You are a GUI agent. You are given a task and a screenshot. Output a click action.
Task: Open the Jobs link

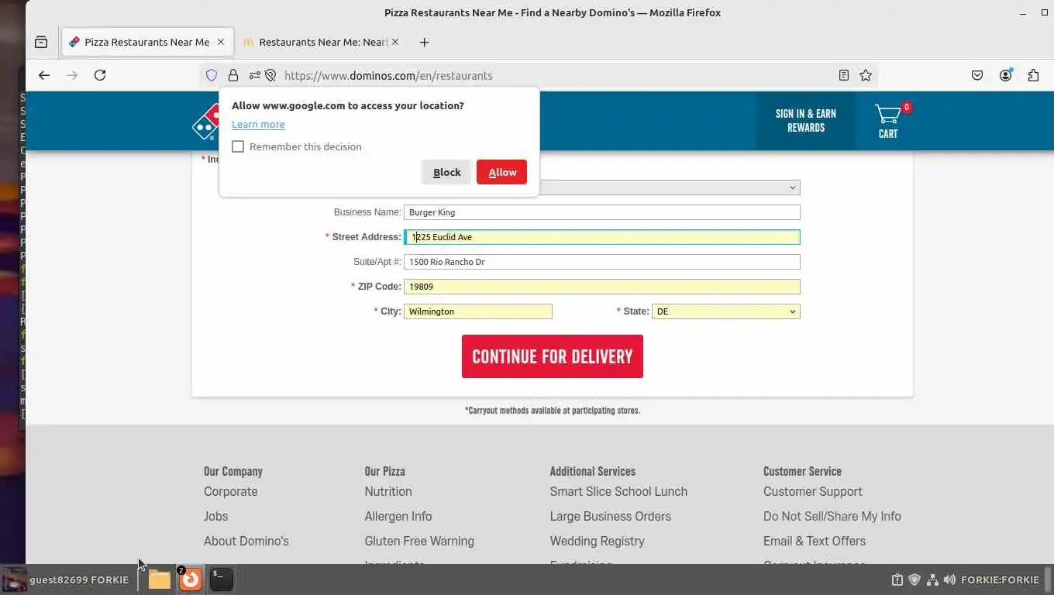pyautogui.click(x=216, y=516)
